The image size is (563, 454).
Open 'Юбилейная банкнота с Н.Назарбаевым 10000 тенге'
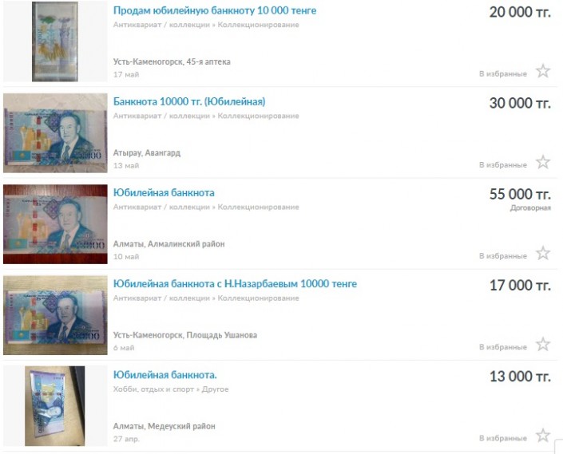click(x=235, y=284)
